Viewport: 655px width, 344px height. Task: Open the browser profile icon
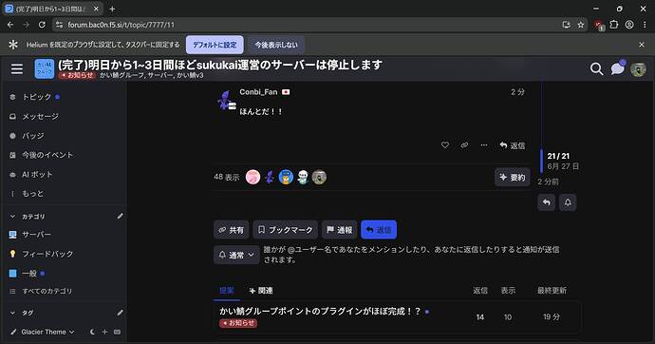[629, 25]
